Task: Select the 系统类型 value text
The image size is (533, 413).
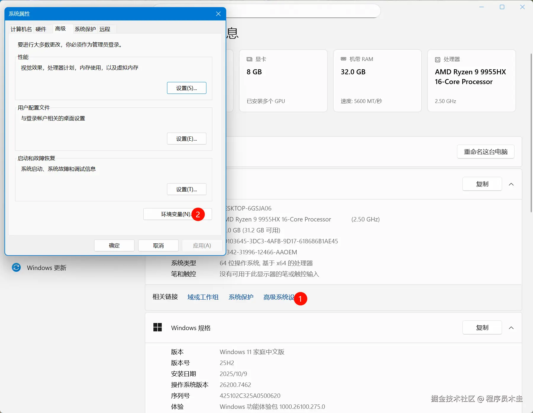Action: click(x=266, y=263)
